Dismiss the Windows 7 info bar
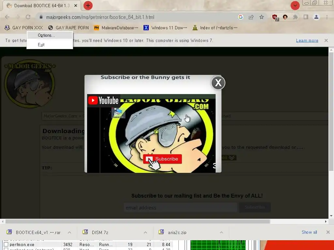The height and width of the screenshot is (250, 334). tap(326, 40)
